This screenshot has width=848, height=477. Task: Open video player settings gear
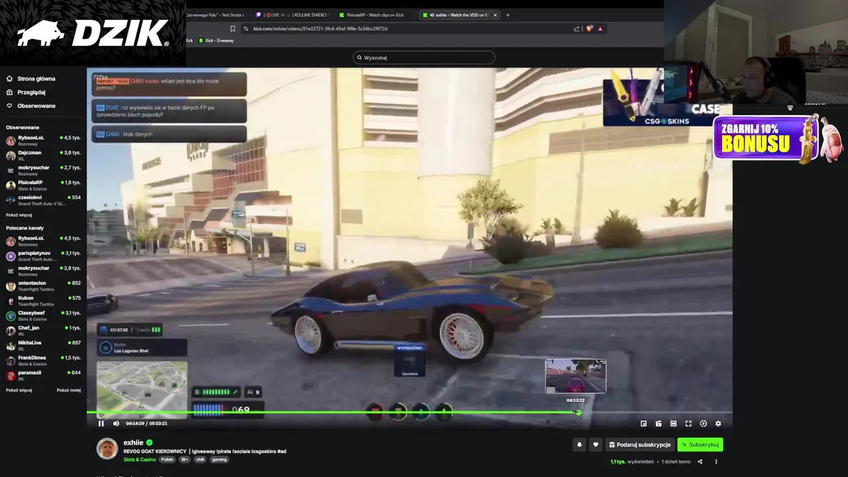coord(718,423)
